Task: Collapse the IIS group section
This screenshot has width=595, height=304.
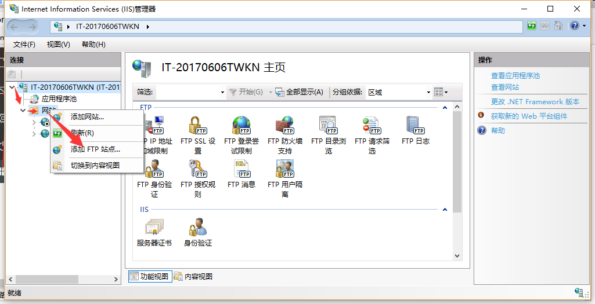Action: 445,210
